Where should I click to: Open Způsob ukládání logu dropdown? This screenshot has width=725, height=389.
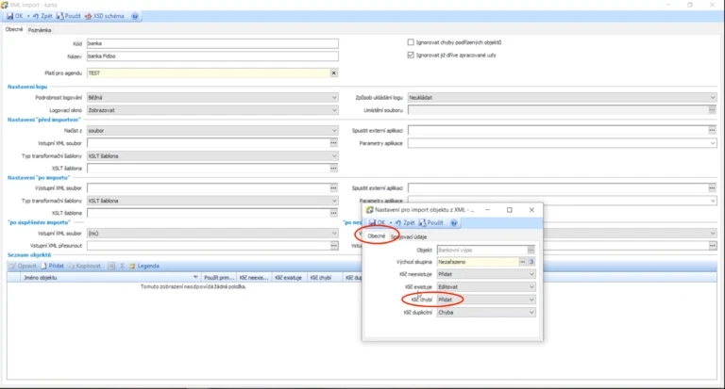(713, 98)
